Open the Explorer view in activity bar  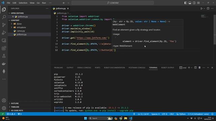click(4, 9)
